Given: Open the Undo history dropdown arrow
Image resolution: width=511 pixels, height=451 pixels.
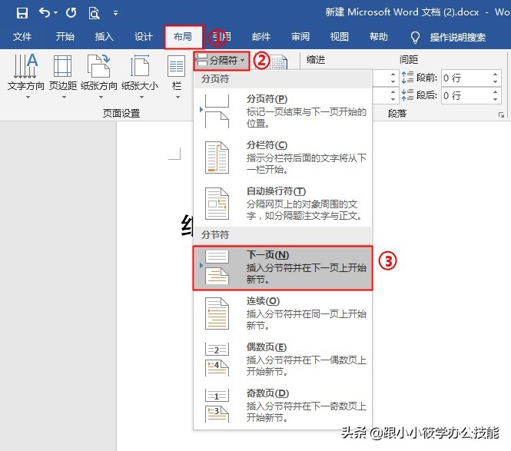Looking at the screenshot, I should coord(56,13).
